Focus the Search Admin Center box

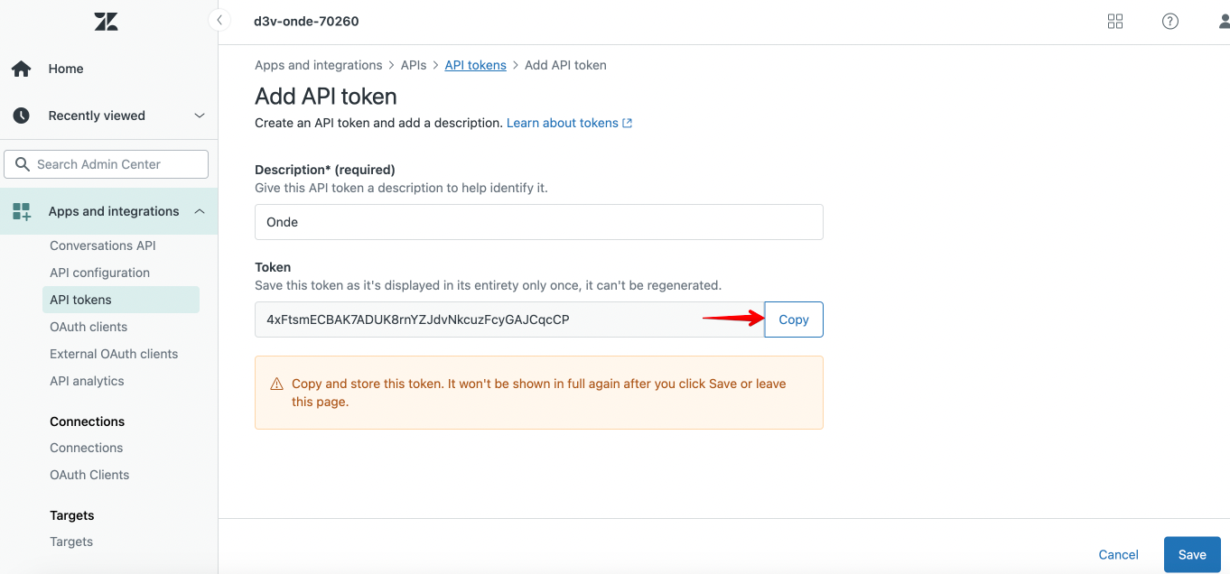[107, 164]
